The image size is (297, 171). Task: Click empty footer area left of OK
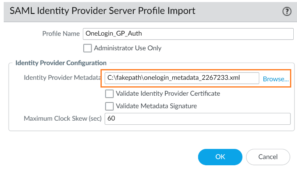click(103, 156)
